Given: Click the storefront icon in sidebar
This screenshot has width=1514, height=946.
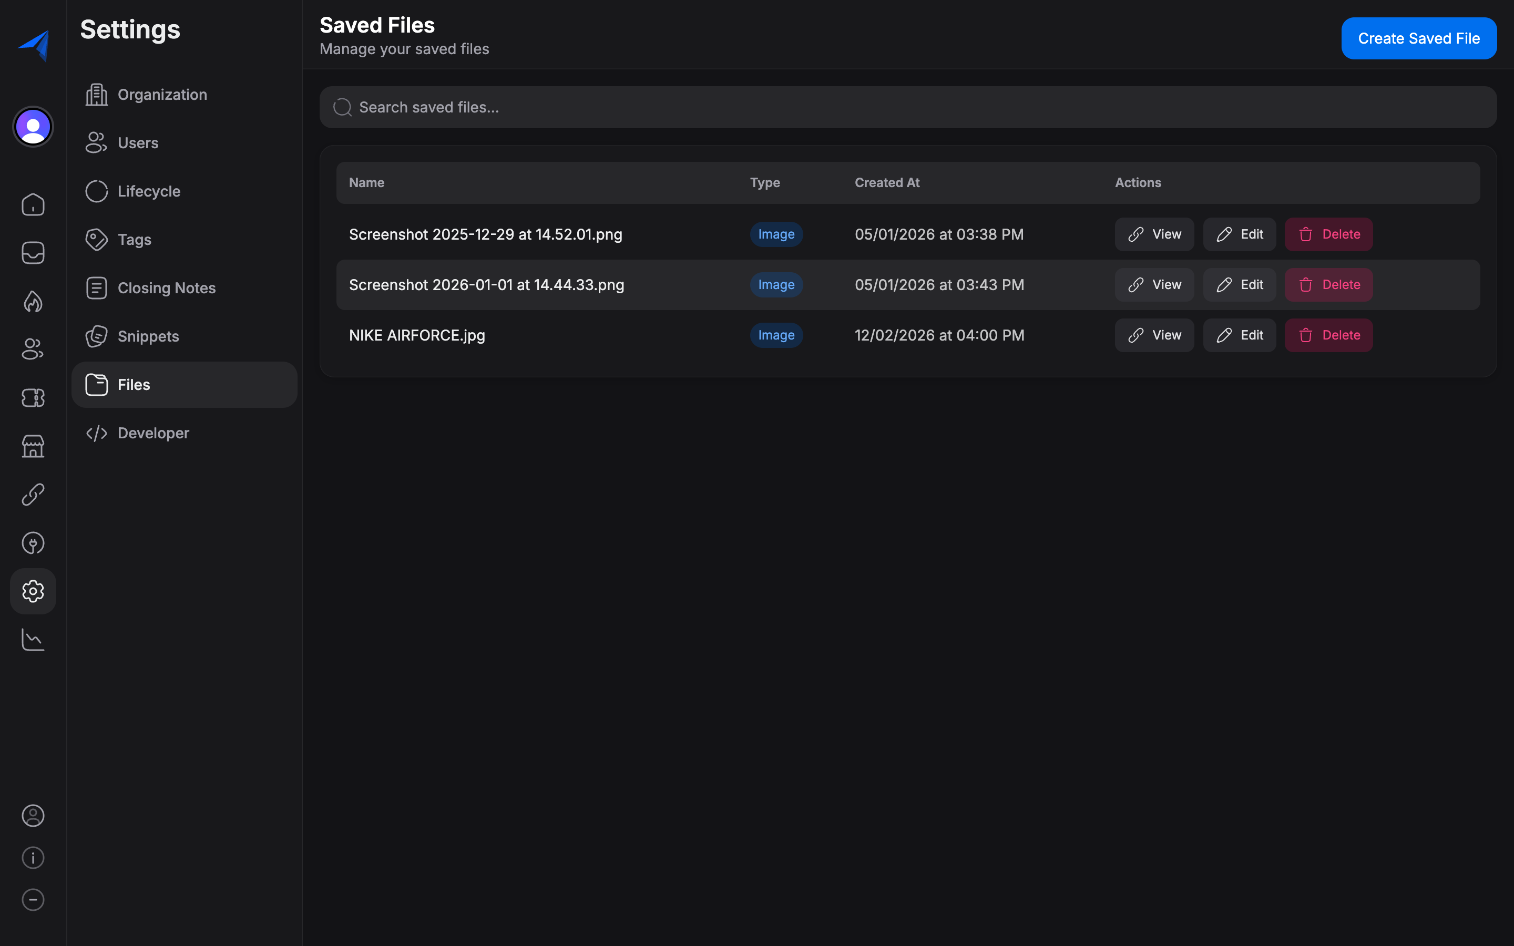Looking at the screenshot, I should click(x=33, y=446).
